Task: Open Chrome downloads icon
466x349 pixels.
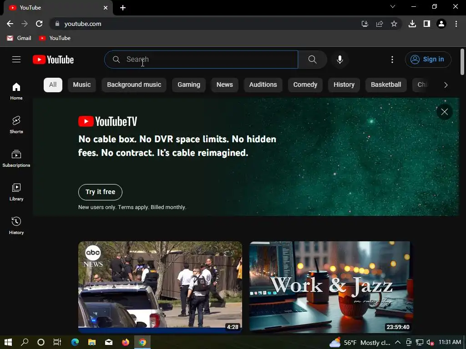Action: pos(412,24)
